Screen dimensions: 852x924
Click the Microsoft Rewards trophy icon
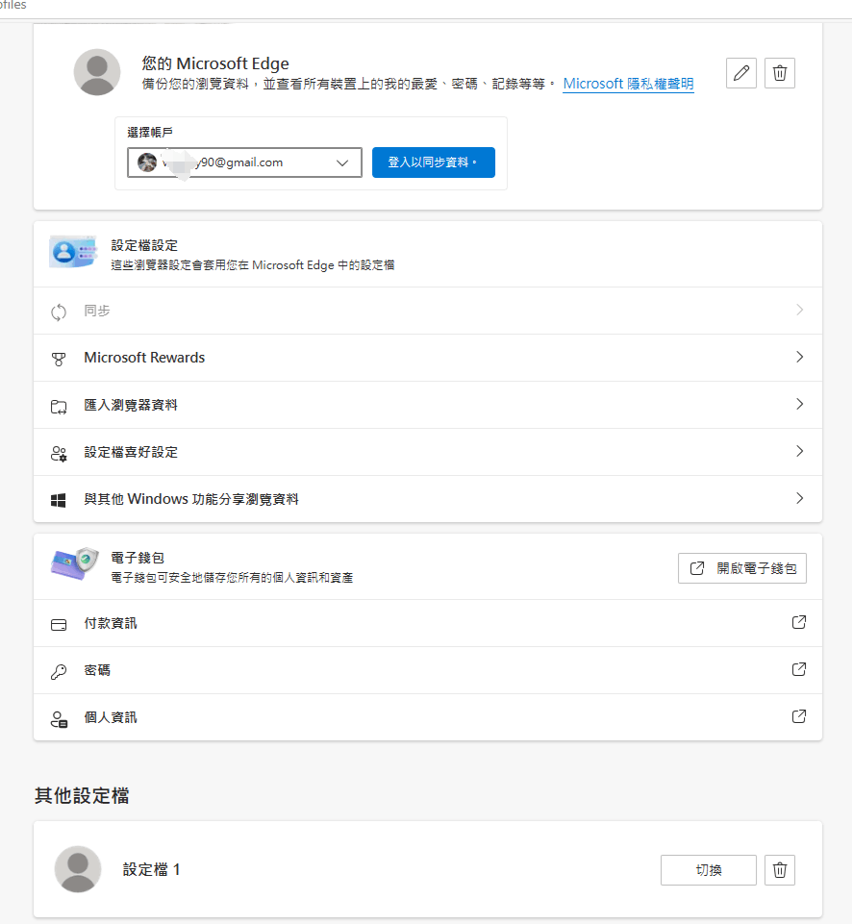pyautogui.click(x=59, y=359)
